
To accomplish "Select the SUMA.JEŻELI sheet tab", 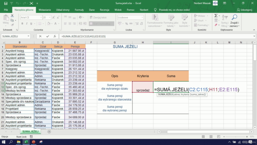I will [x=31, y=132].
